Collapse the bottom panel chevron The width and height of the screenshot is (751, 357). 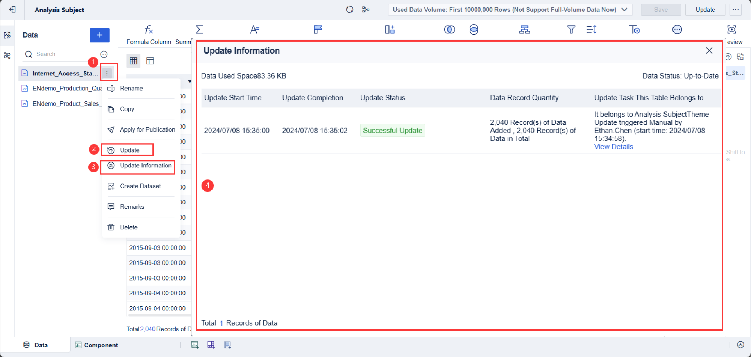(740, 344)
